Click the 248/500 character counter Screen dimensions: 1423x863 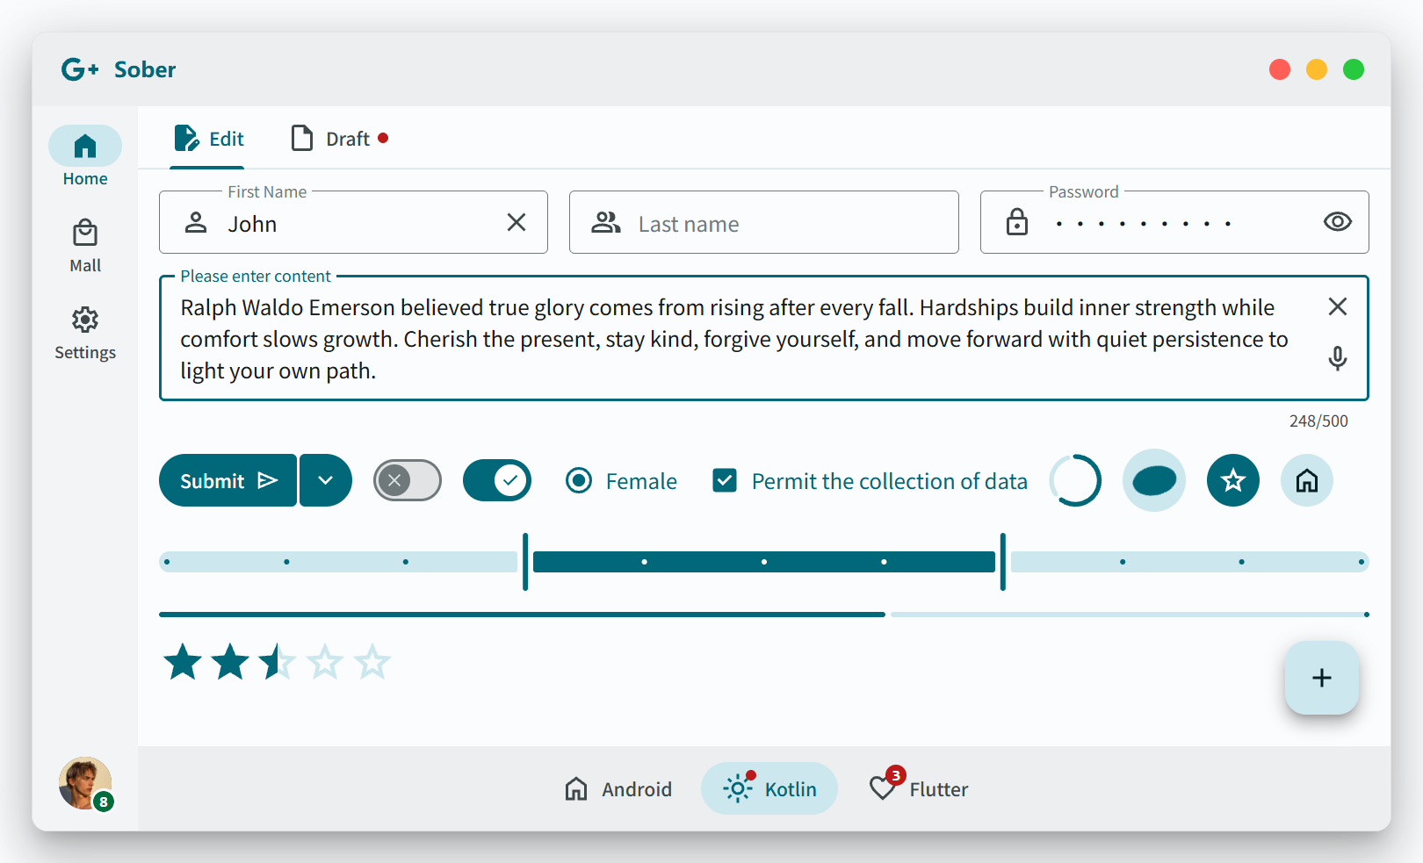click(x=1318, y=421)
